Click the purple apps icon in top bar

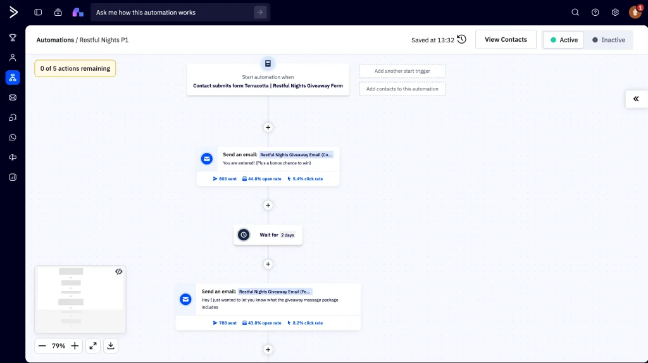tap(78, 13)
